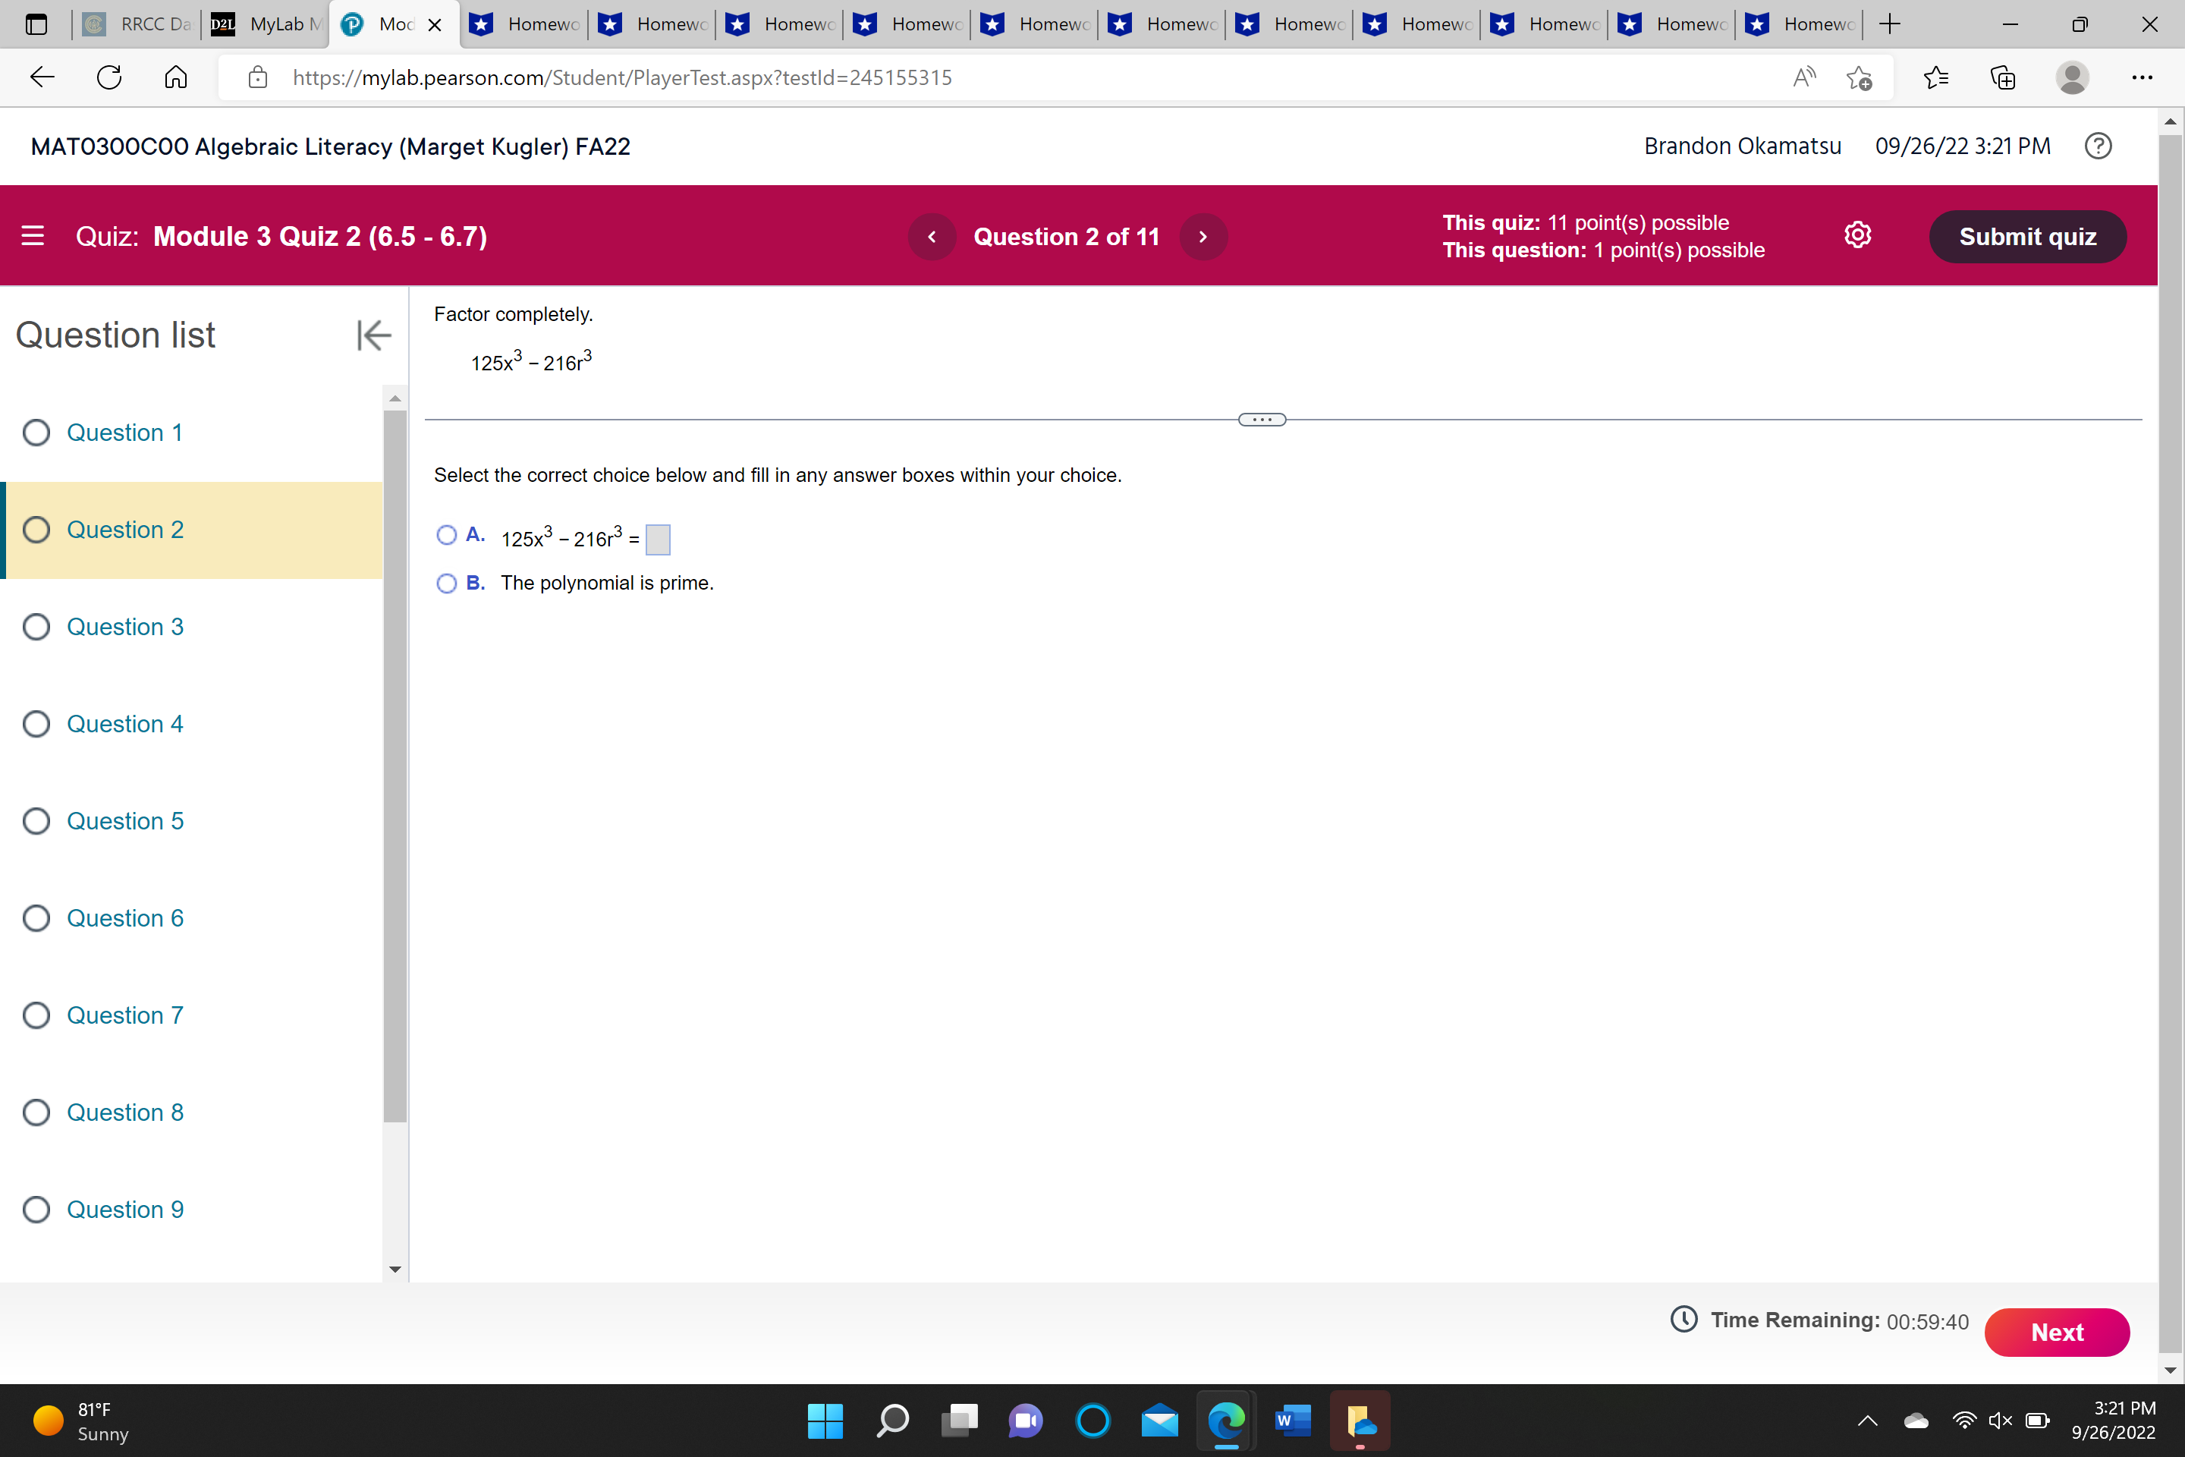Image resolution: width=2185 pixels, height=1457 pixels.
Task: Show hidden system tray icons chevron
Action: (1867, 1421)
